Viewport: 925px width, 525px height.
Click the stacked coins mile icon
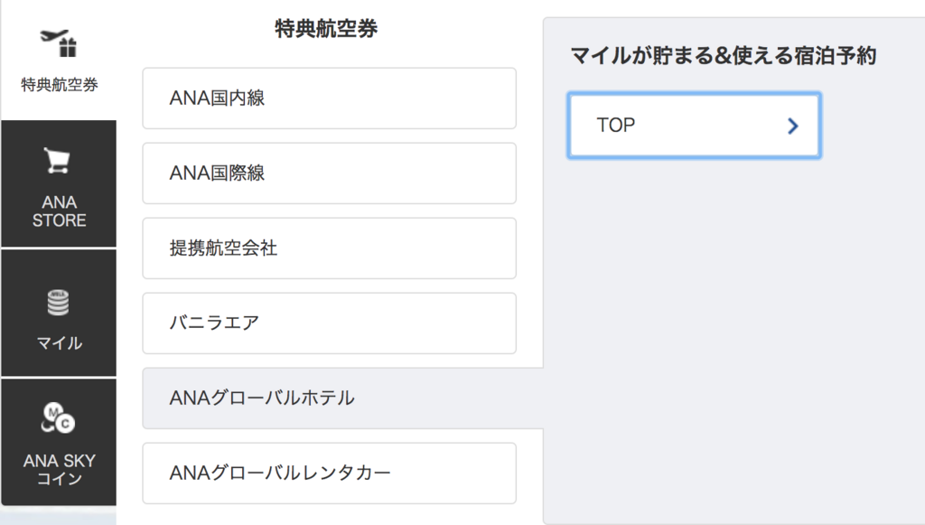(x=58, y=302)
